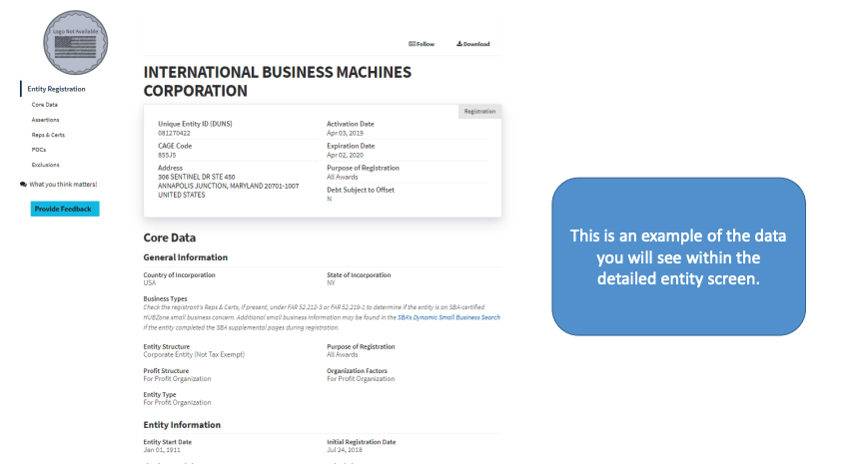Click All Awards under Purpose of Registration in card
This screenshot has height=468, width=860.
pyautogui.click(x=343, y=177)
